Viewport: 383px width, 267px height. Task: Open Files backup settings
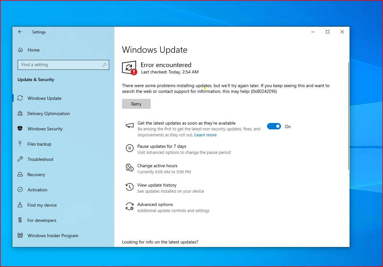(39, 144)
